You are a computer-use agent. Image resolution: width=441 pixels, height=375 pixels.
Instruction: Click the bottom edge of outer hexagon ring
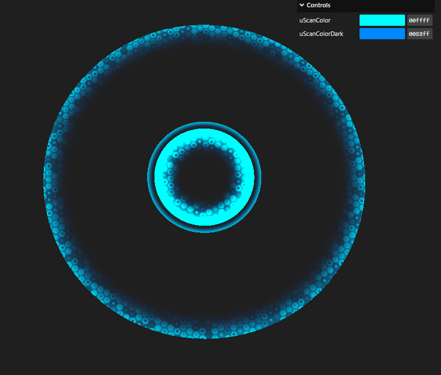tap(204, 333)
